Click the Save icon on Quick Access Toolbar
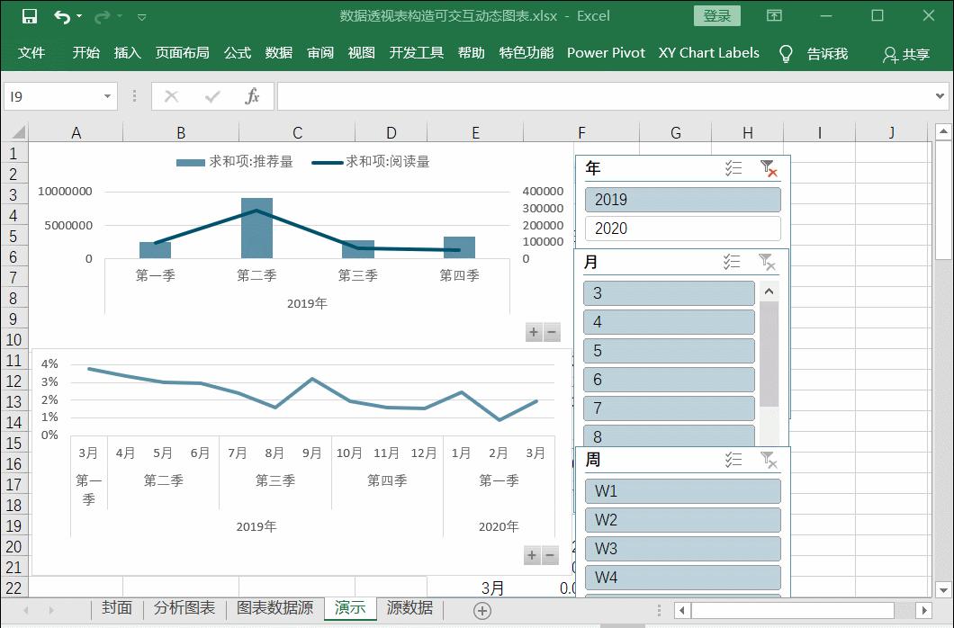954x628 pixels. tap(31, 16)
